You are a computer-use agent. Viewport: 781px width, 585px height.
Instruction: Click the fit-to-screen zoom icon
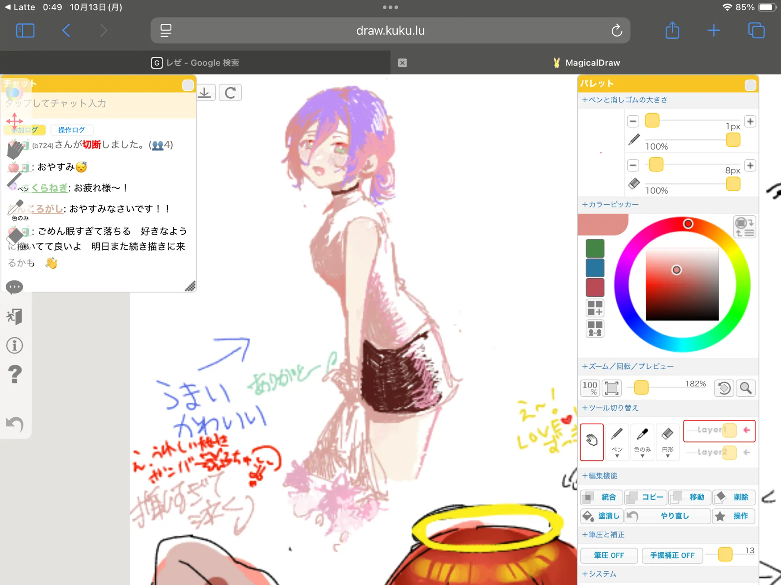click(x=611, y=388)
